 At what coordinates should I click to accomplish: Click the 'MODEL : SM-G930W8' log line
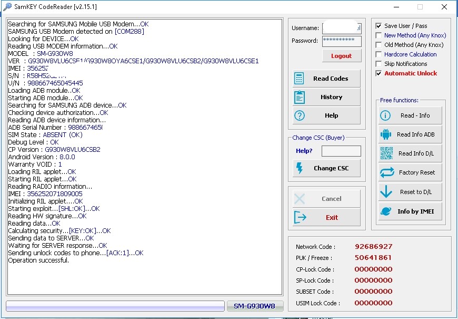pos(41,54)
